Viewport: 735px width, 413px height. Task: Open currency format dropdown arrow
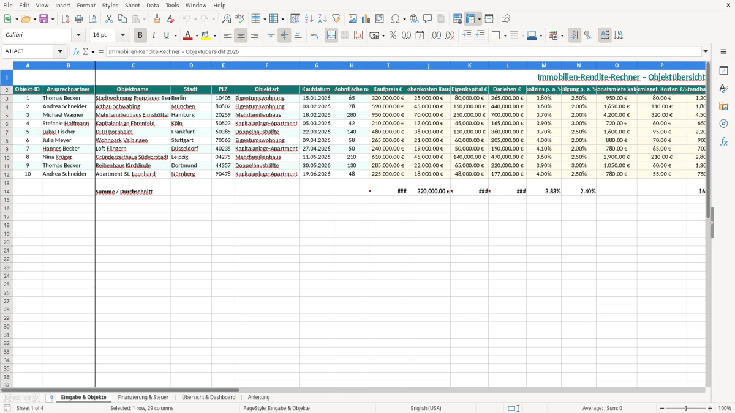tap(383, 35)
